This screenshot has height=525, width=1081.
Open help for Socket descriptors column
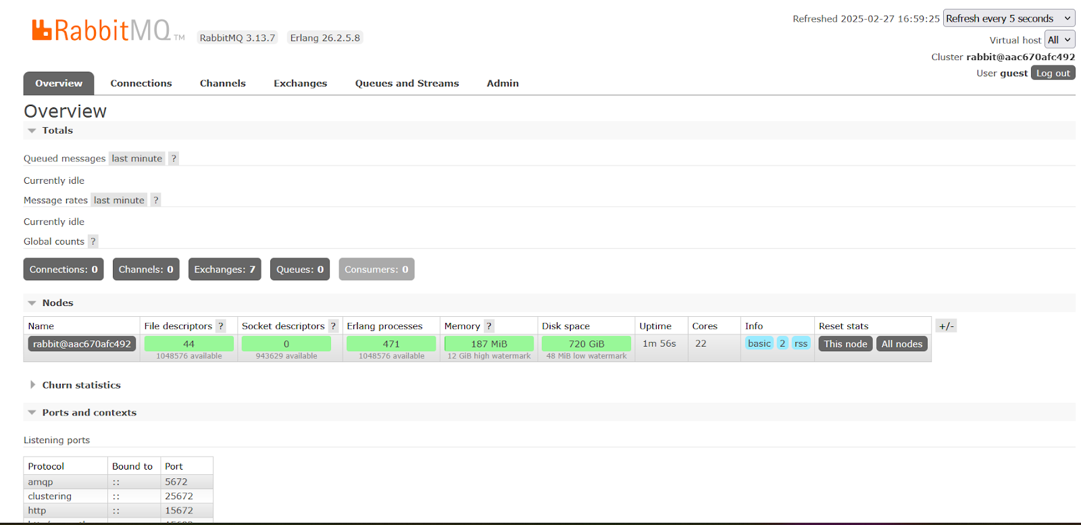333,326
